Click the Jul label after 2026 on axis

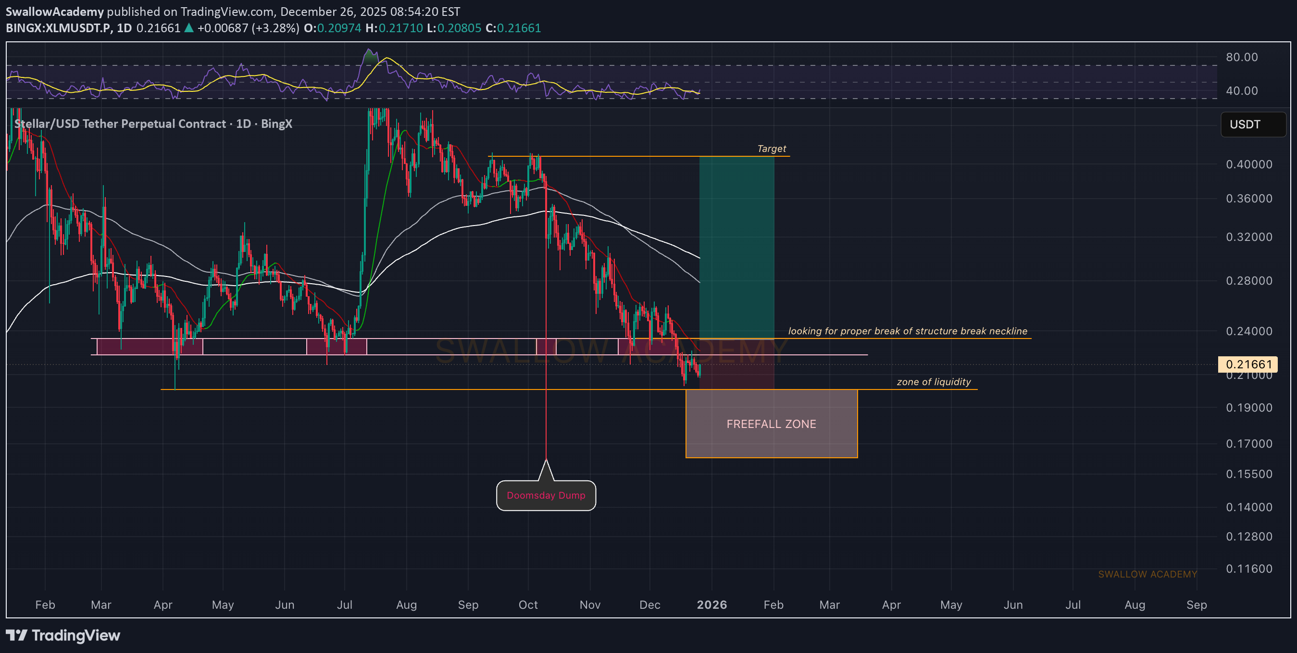(x=1073, y=604)
